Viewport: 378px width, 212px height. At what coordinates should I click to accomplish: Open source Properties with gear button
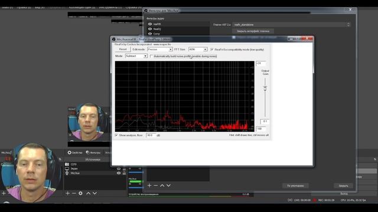pyautogui.click(x=75, y=153)
